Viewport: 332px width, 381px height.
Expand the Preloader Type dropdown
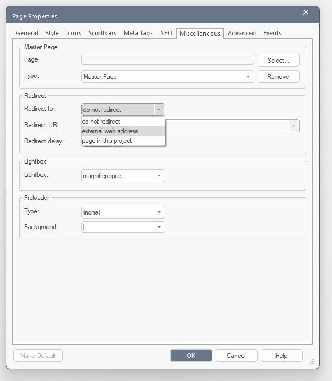(123, 212)
